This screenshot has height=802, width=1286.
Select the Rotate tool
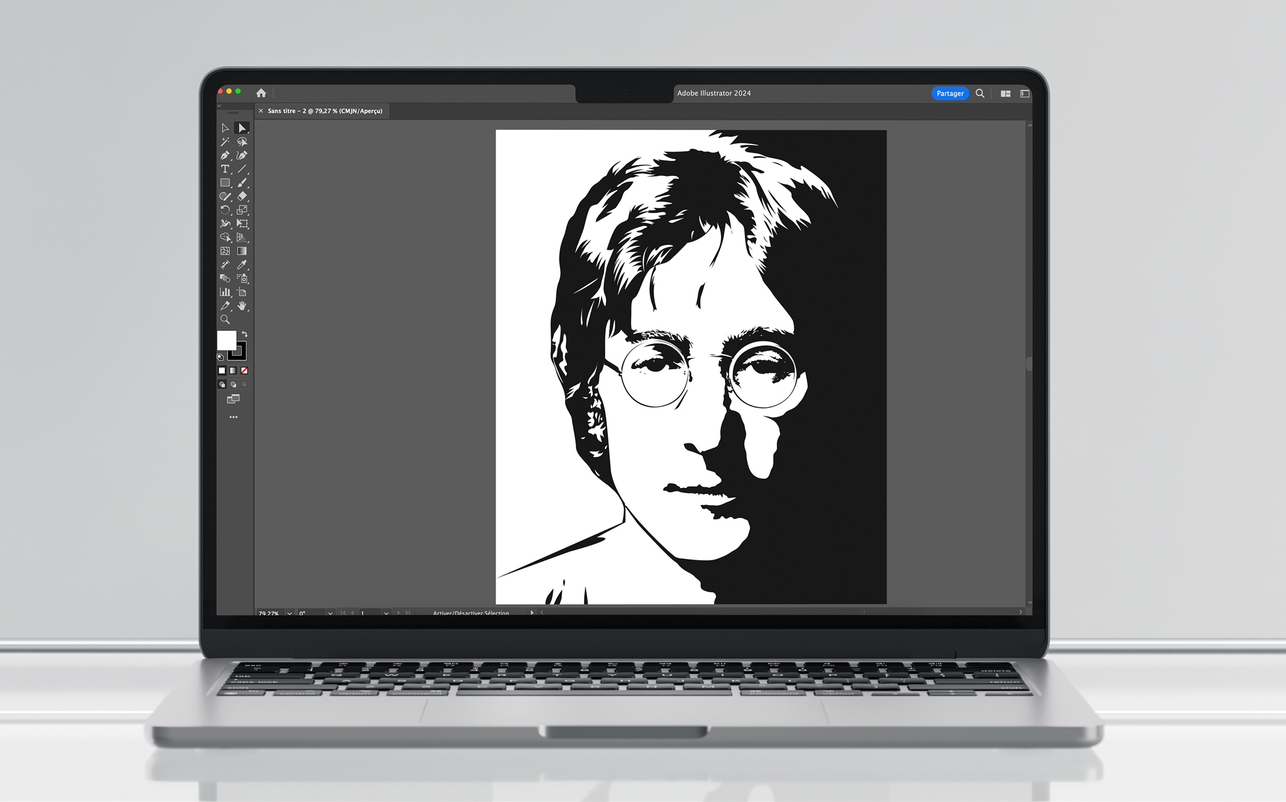(x=225, y=210)
